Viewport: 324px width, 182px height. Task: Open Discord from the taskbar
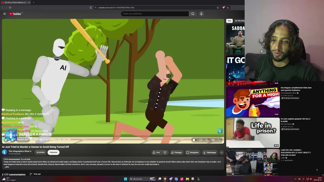[x=171, y=179]
